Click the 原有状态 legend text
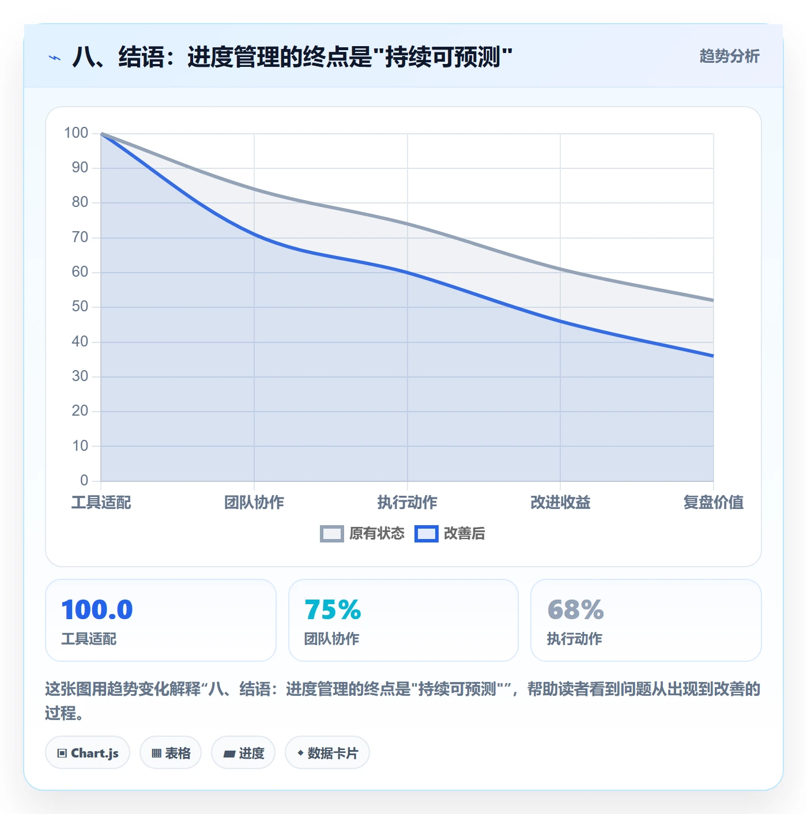 [377, 534]
